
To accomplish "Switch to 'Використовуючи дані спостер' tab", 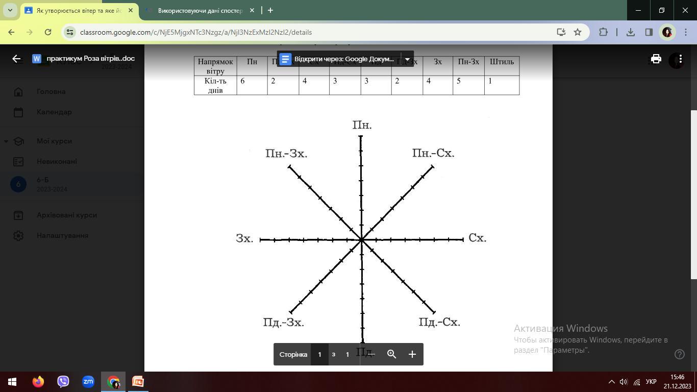I will coord(200,10).
